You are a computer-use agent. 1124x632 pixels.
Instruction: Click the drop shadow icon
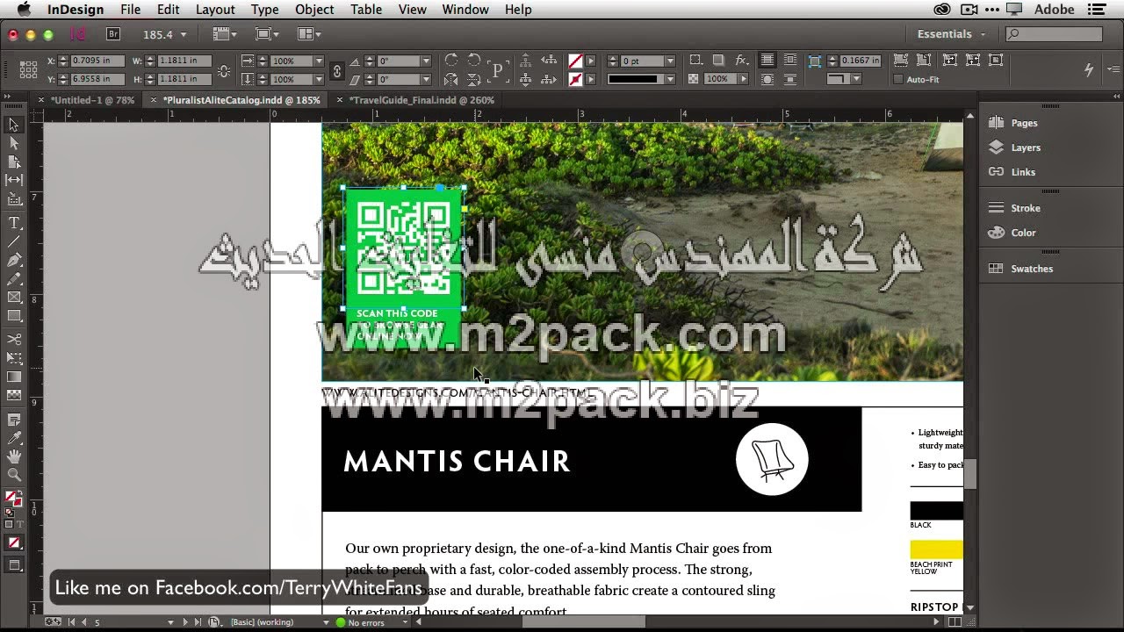(x=718, y=60)
